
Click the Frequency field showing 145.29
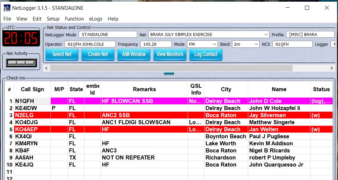tap(156, 44)
